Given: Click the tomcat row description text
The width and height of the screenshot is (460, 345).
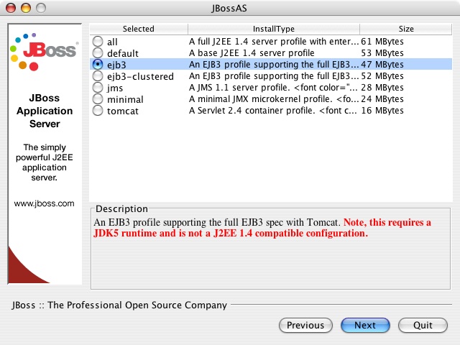Looking at the screenshot, I should (273, 111).
